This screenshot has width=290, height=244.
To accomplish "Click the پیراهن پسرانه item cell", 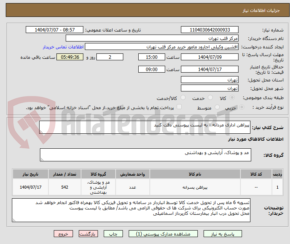I will coord(195,187).
